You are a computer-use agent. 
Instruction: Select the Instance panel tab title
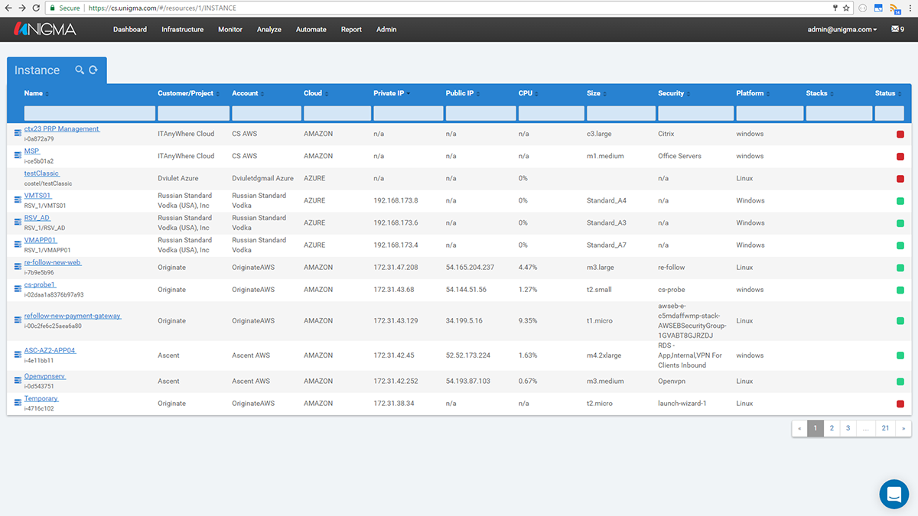coord(37,70)
